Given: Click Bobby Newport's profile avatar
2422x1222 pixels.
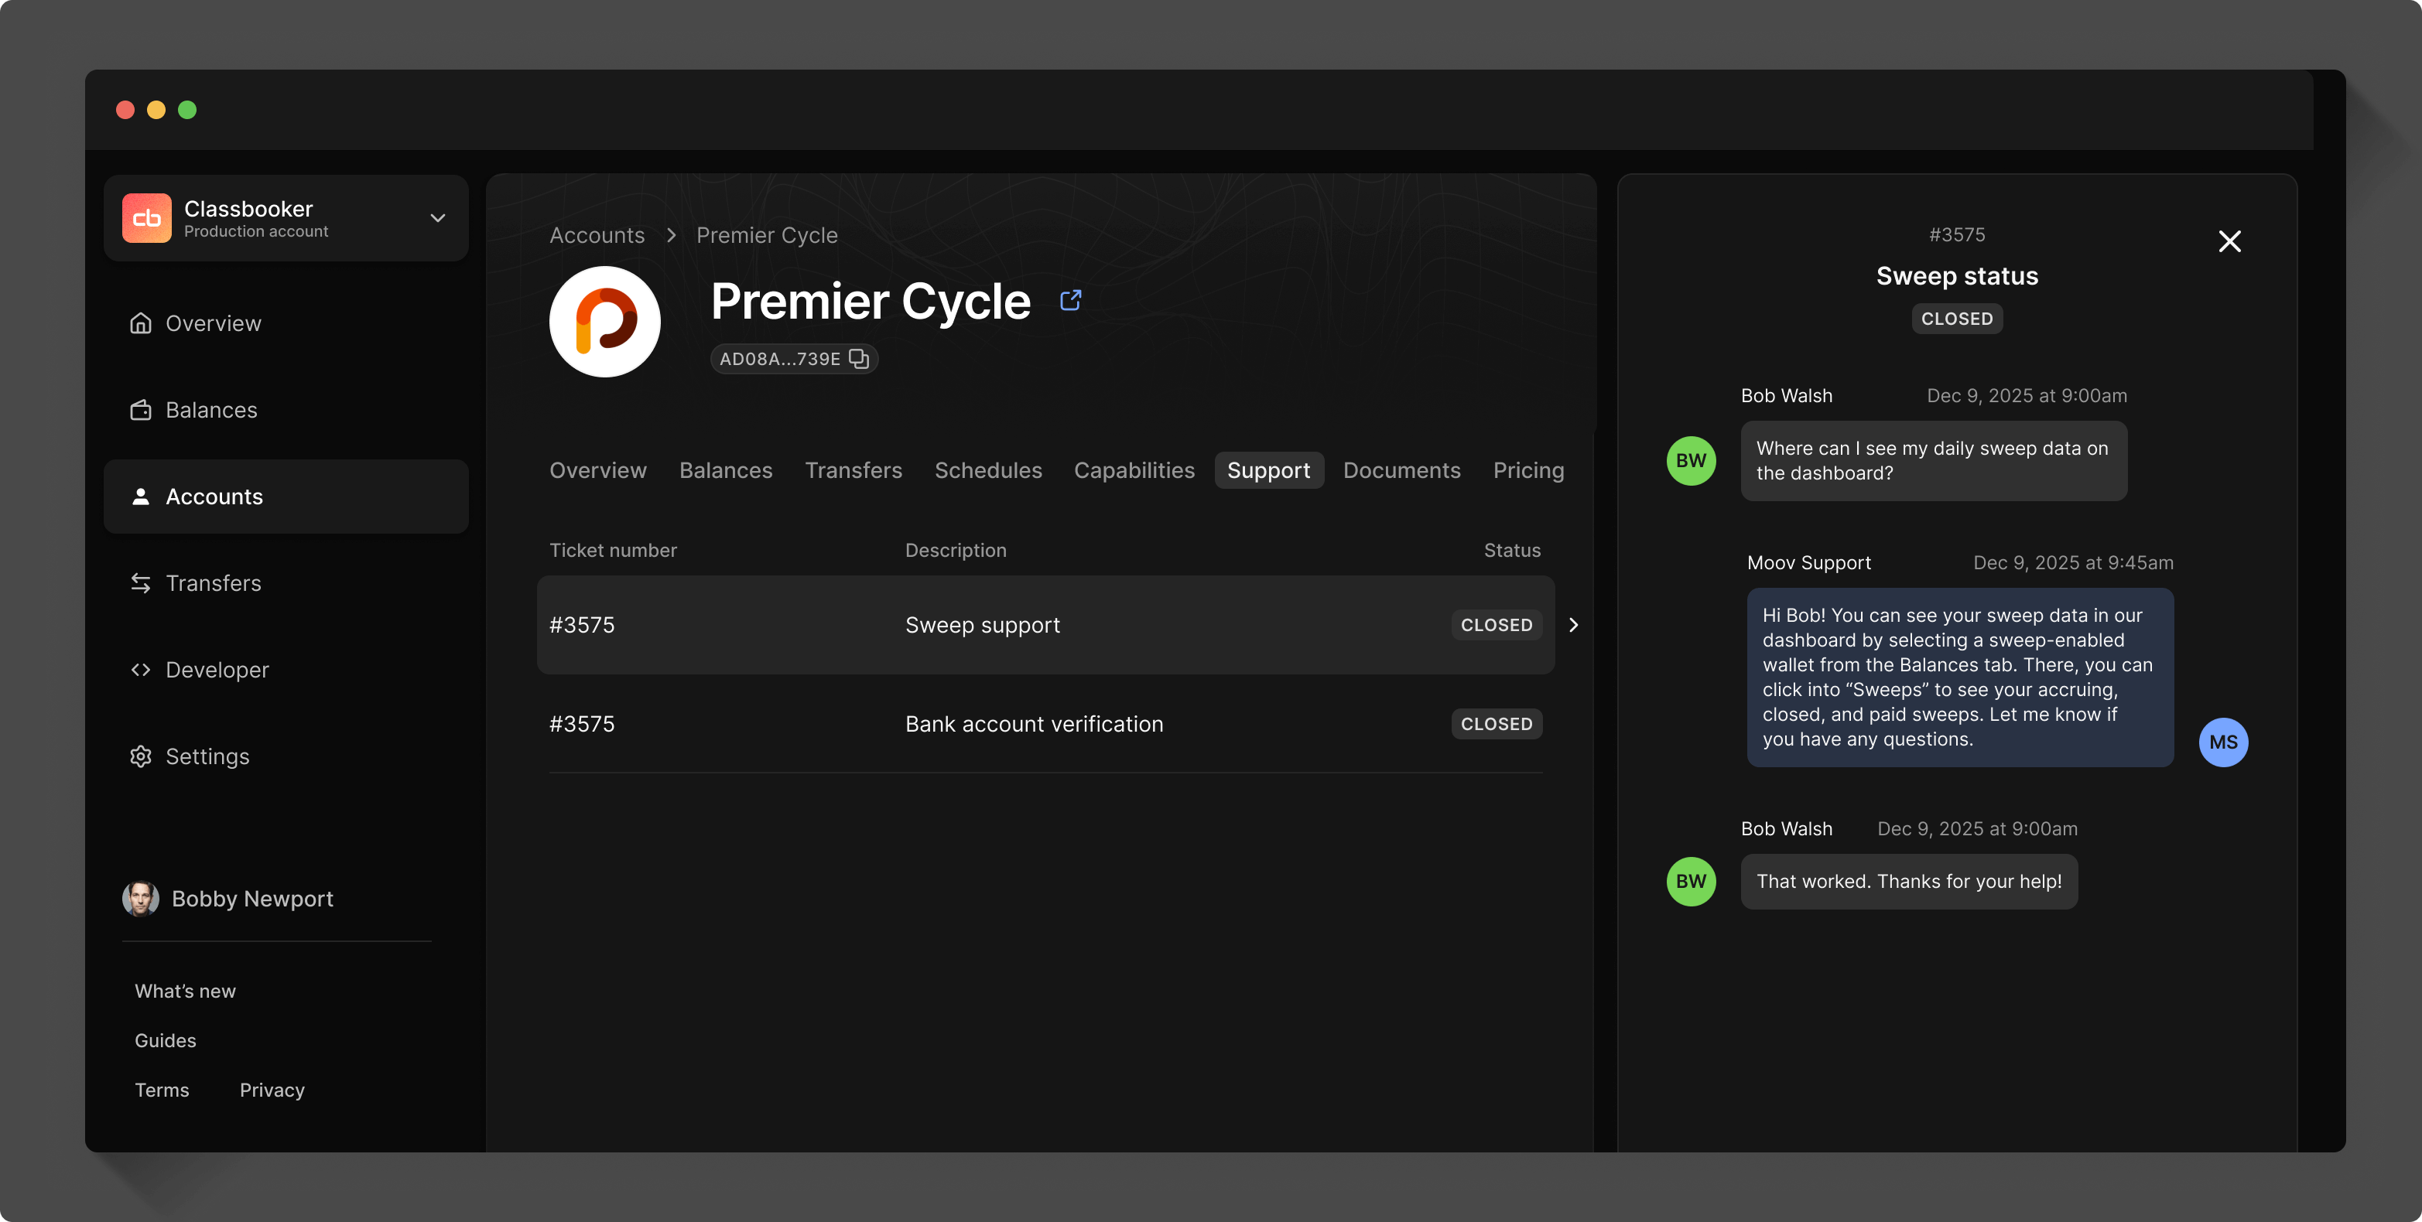Looking at the screenshot, I should [140, 899].
